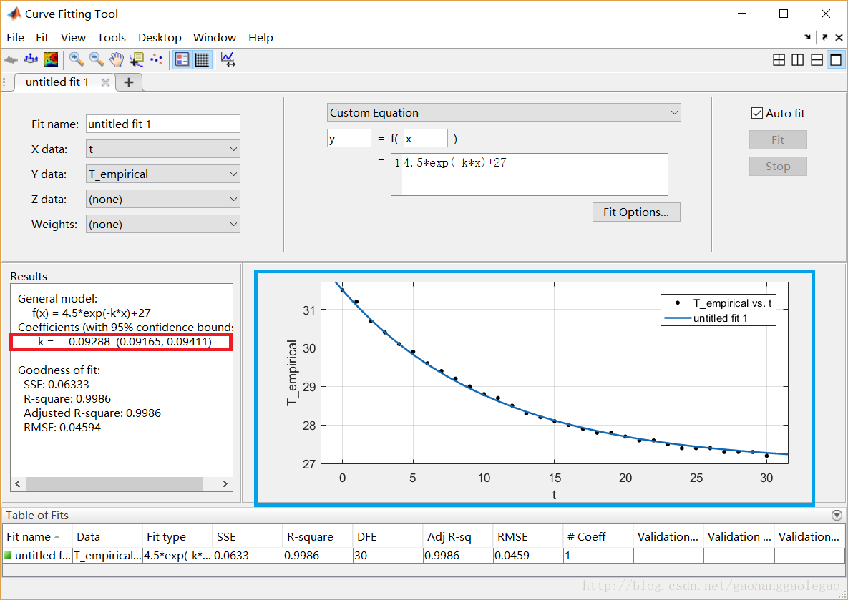Open the Weights dropdown
Viewport: 848px width, 600px height.
point(162,225)
